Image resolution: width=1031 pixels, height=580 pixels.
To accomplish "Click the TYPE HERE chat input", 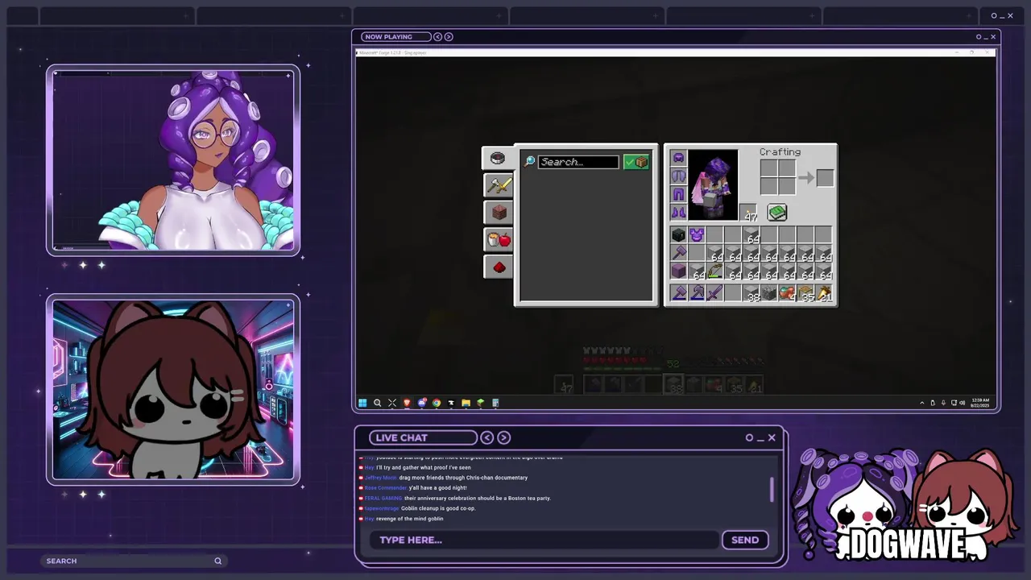I will pos(544,540).
